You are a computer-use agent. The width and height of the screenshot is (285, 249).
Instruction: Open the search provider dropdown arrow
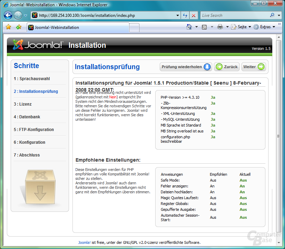pyautogui.click(x=279, y=15)
